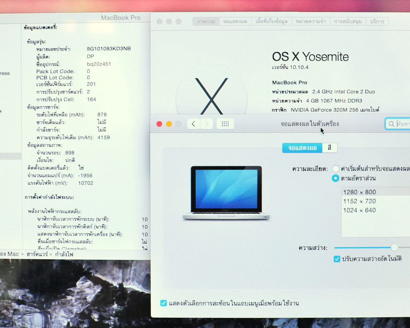Click the ฮาร์ดแวร์ breadcrumb in System Information

[x=38, y=254]
